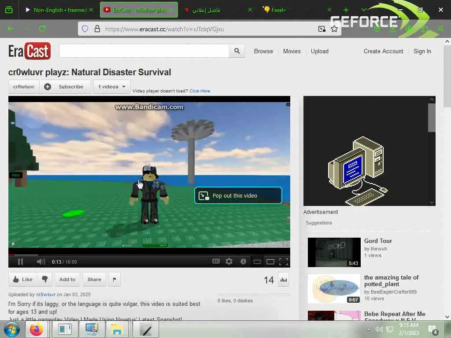Close the Non-English freemed tab
This screenshot has height=338, width=451.
[91, 10]
